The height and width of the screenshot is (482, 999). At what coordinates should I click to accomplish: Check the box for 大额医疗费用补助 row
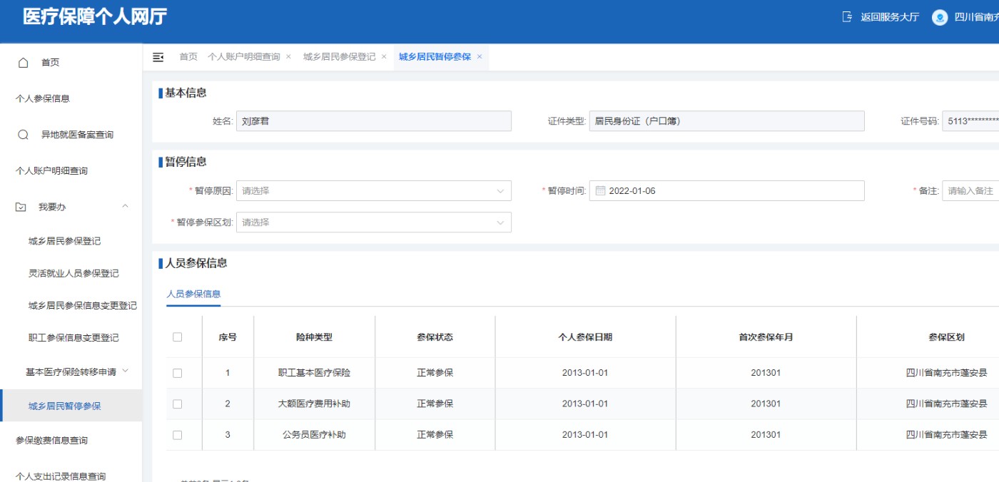coord(178,404)
